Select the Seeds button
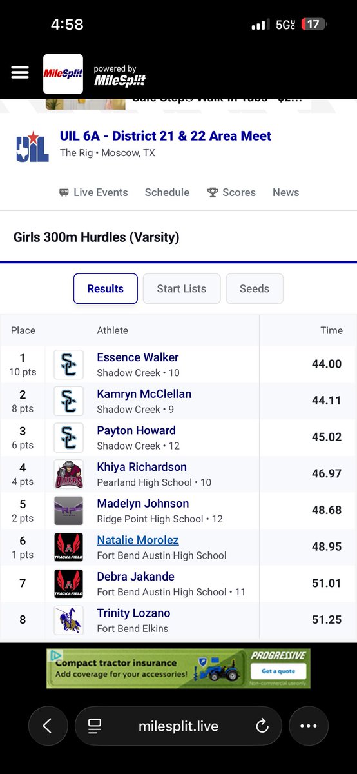357x774 pixels. (x=255, y=288)
